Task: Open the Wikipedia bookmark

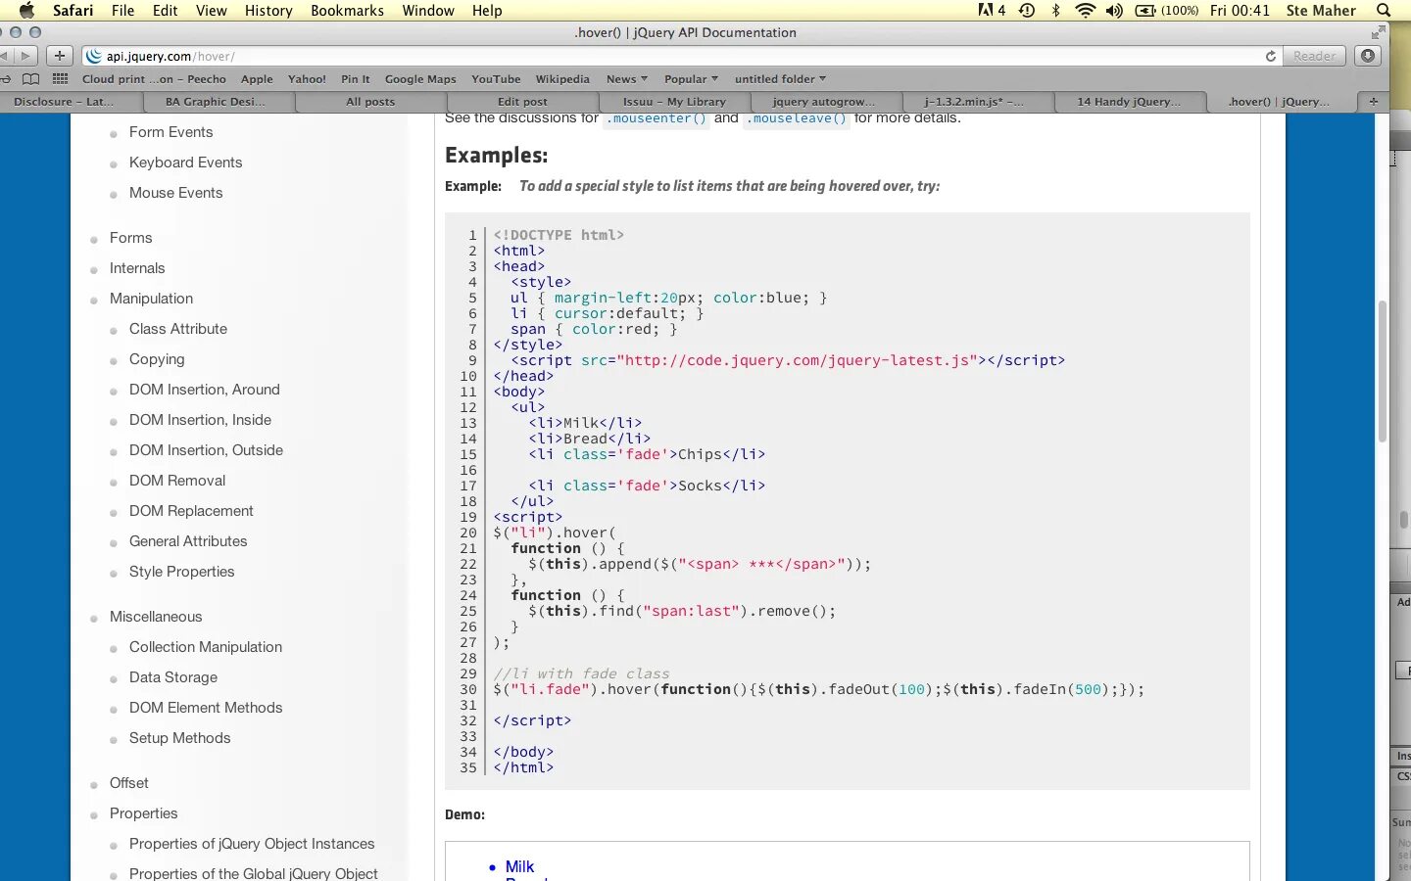Action: (x=562, y=79)
